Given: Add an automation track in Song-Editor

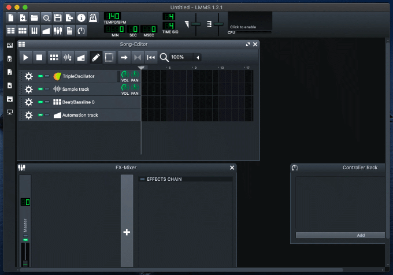Looking at the screenshot, I should pyautogui.click(x=81, y=58).
